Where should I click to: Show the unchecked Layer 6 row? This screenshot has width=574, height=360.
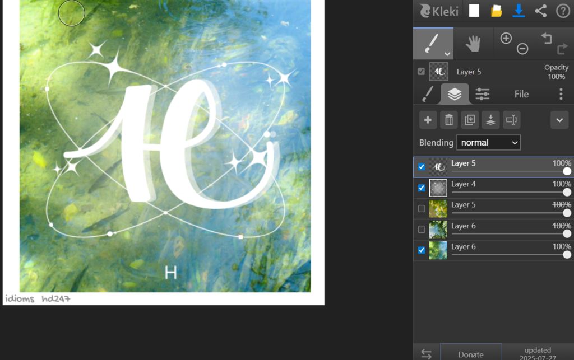422,229
